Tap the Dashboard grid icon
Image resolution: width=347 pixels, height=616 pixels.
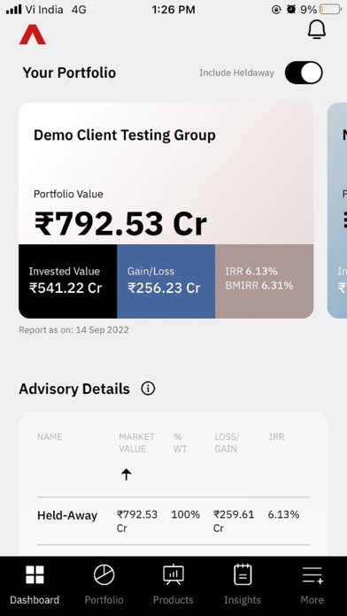[35, 574]
